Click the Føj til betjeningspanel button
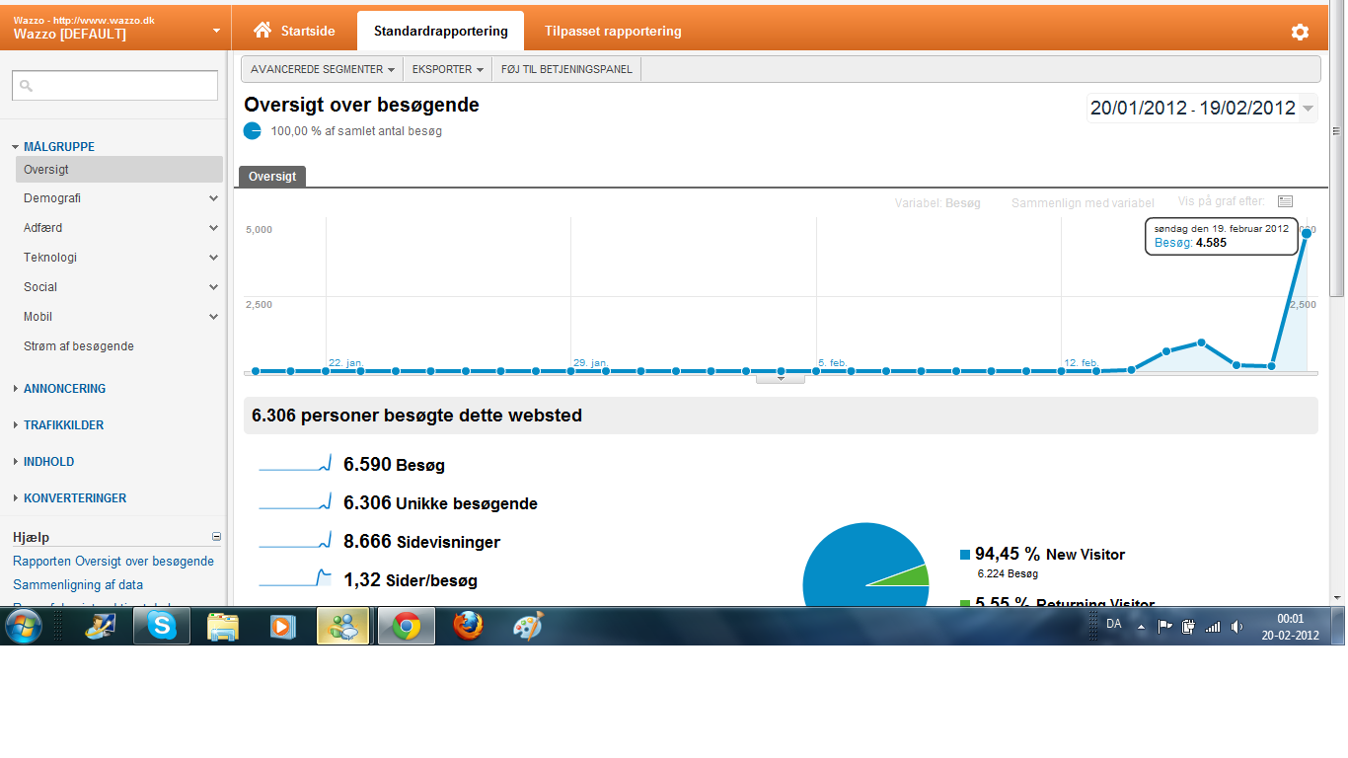This screenshot has height=758, width=1348. tap(566, 69)
